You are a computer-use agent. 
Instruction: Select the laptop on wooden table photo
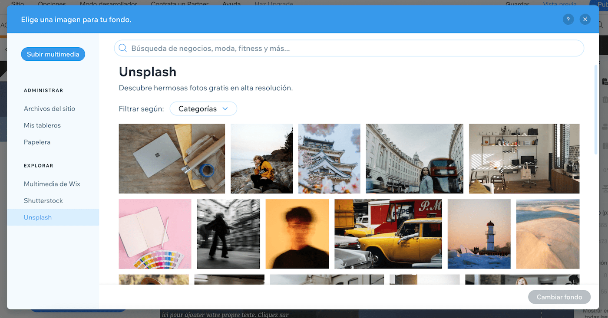pos(172,159)
